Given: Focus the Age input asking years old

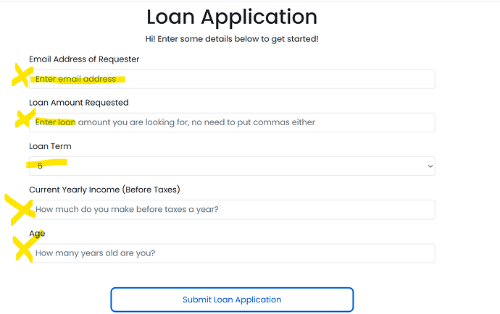Looking at the screenshot, I should pyautogui.click(x=232, y=253).
